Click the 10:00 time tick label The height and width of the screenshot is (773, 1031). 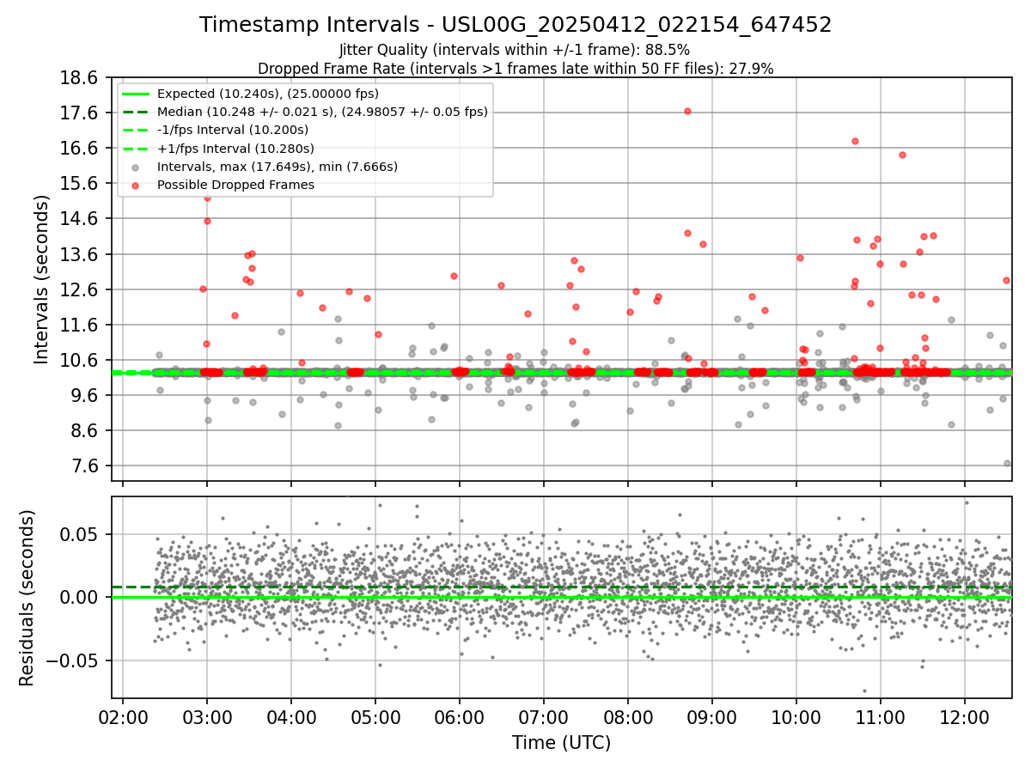pyautogui.click(x=796, y=716)
